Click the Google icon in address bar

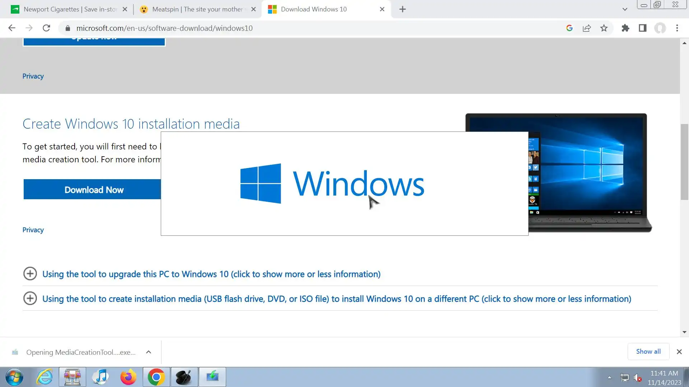tap(569, 28)
